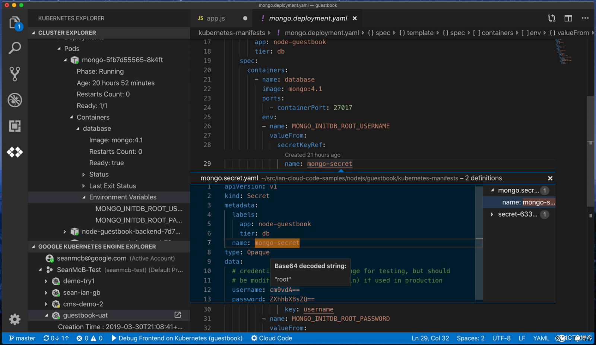Click the peek editor vertical scrollbar
Viewport: 596px width, 345px height.
(479, 243)
